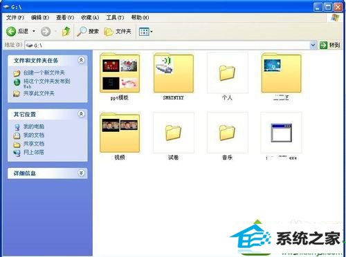
Task: Click the greyed Forward arrow button
Action: [46, 31]
